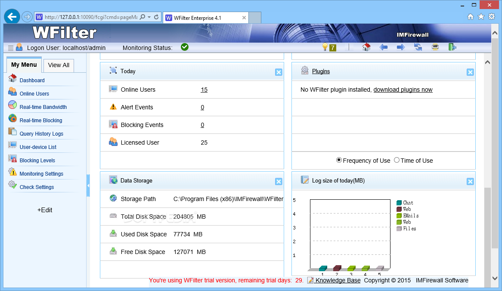Open Monitoring Settings from the sidebar

pyautogui.click(x=41, y=174)
